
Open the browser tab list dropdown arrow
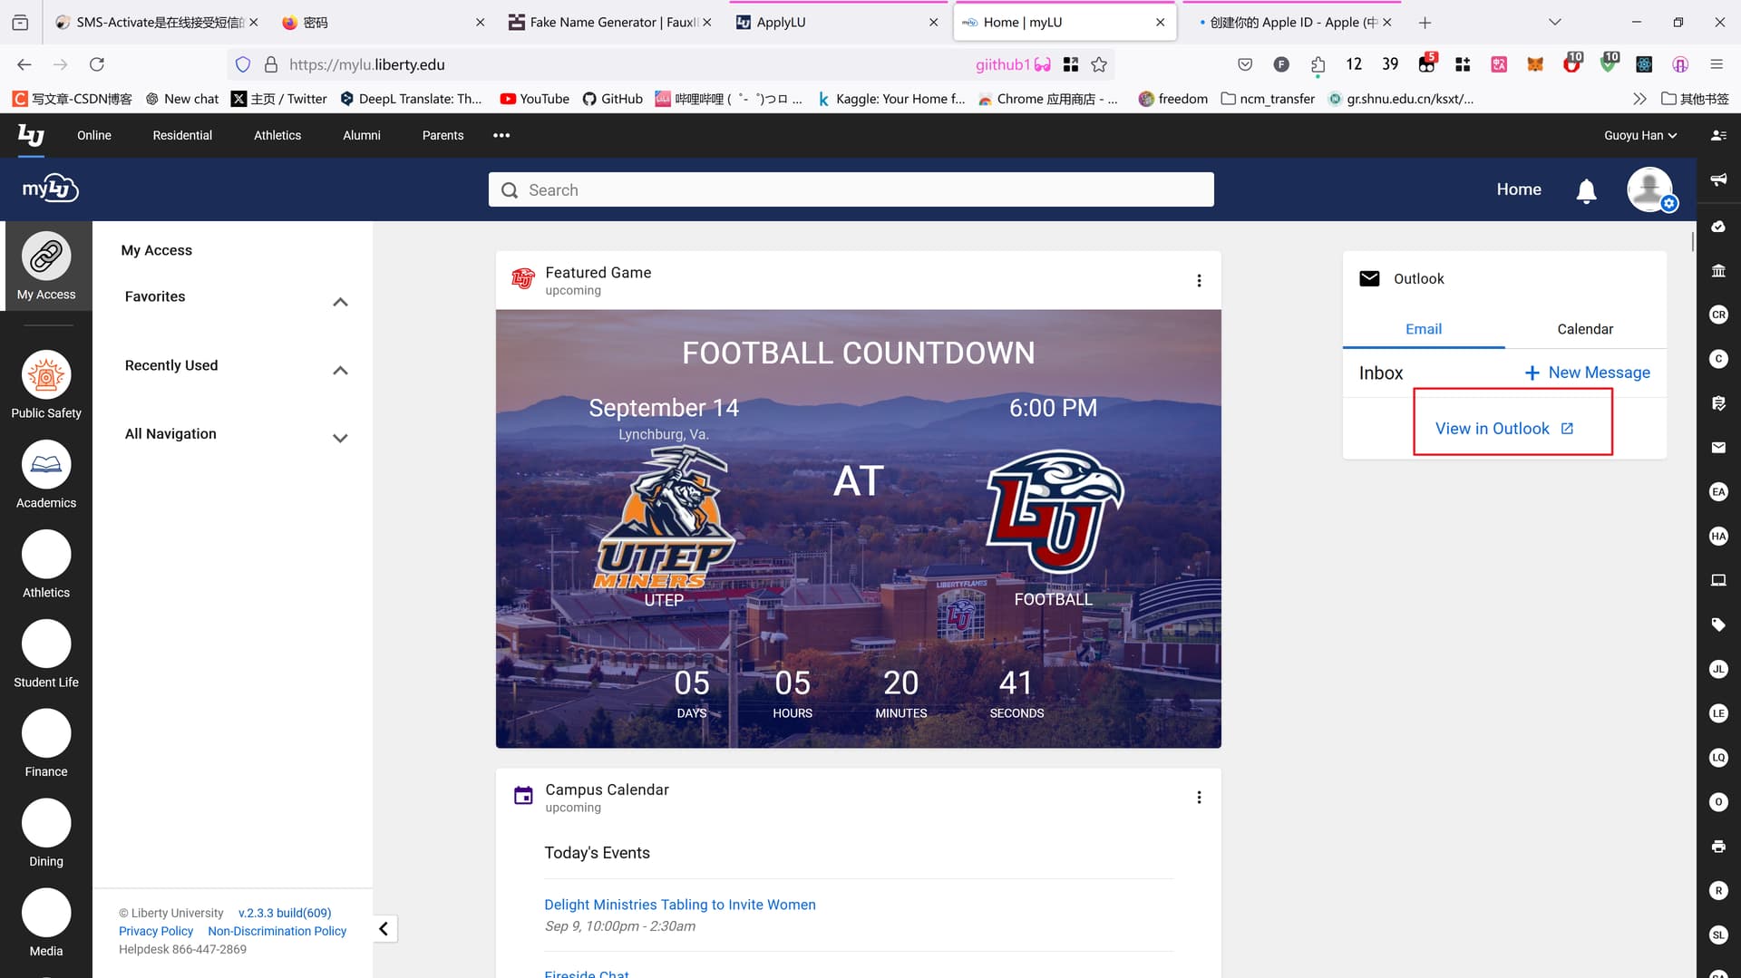pyautogui.click(x=1554, y=22)
